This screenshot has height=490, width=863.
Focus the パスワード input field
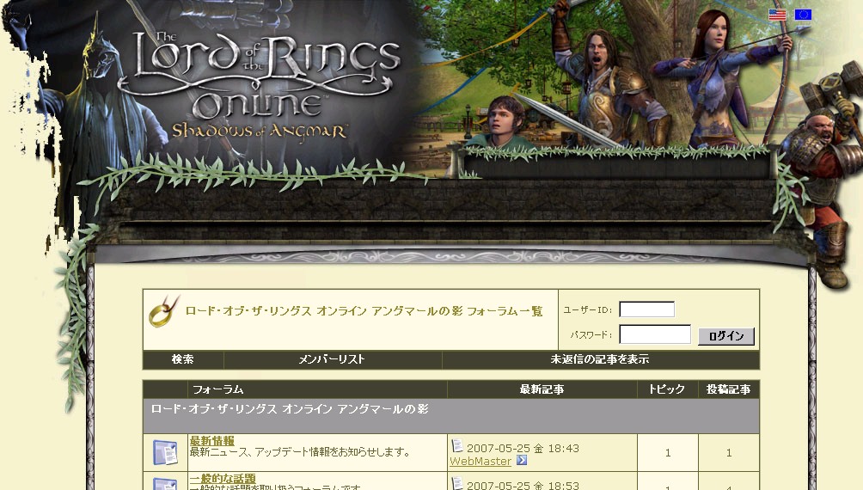tap(654, 334)
